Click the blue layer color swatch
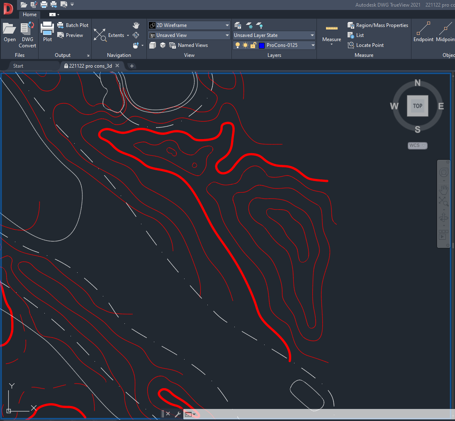The height and width of the screenshot is (421, 455). click(262, 45)
